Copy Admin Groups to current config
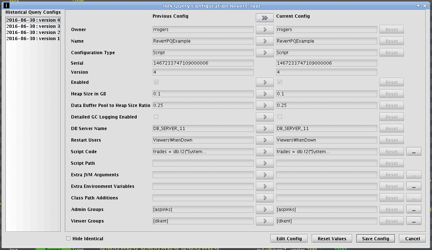 265,210
